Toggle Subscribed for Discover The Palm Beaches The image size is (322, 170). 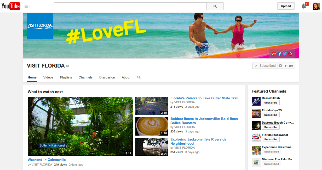tap(272, 164)
